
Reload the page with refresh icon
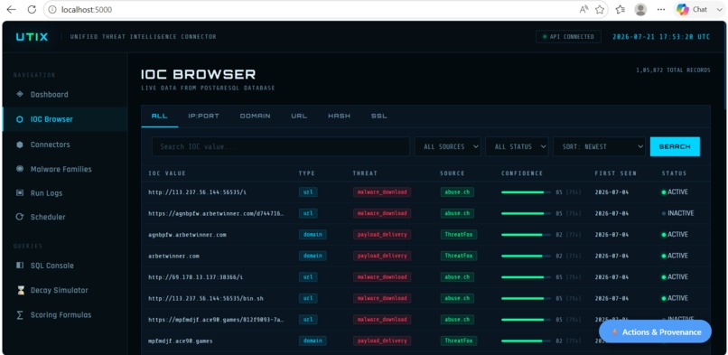[x=32, y=9]
